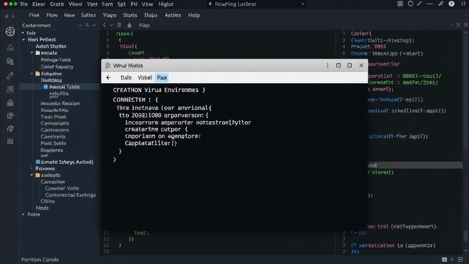The width and height of the screenshot is (469, 264).
Task: Click the panel icon at bottom-right status bar corner
Action: pyautogui.click(x=460, y=259)
